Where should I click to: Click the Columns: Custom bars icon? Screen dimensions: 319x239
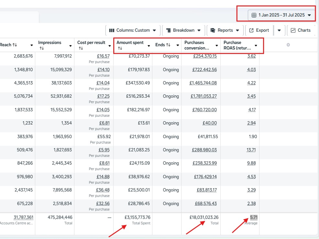click(112, 30)
